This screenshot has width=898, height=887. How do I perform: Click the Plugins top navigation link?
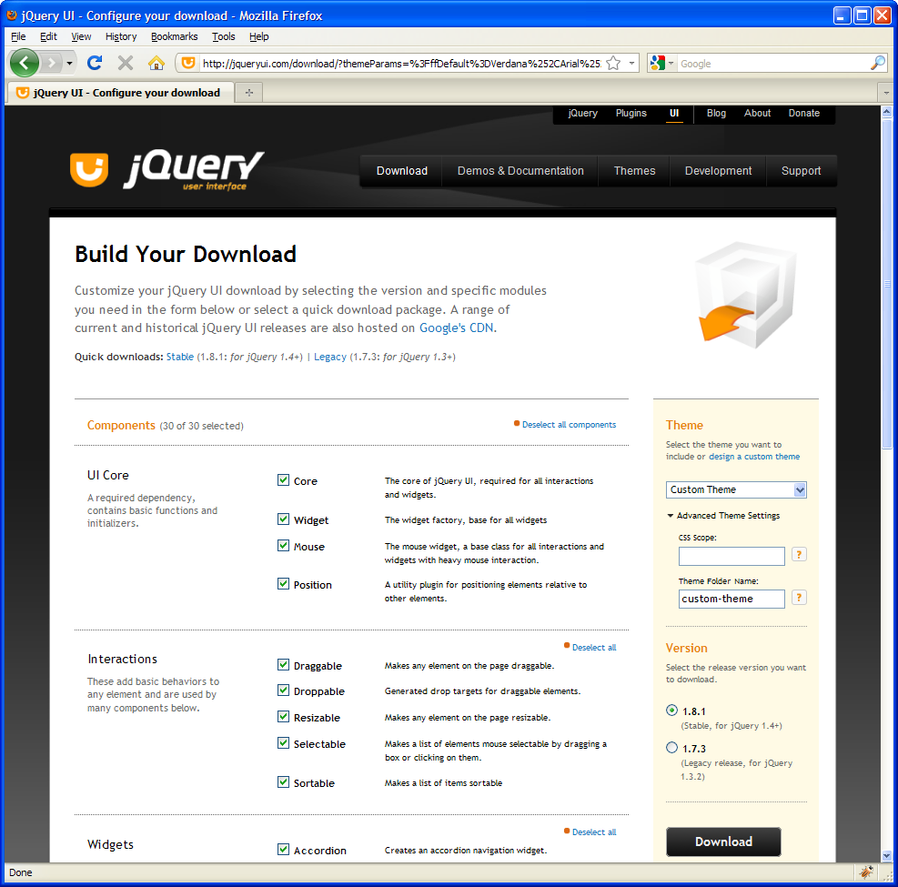(631, 114)
